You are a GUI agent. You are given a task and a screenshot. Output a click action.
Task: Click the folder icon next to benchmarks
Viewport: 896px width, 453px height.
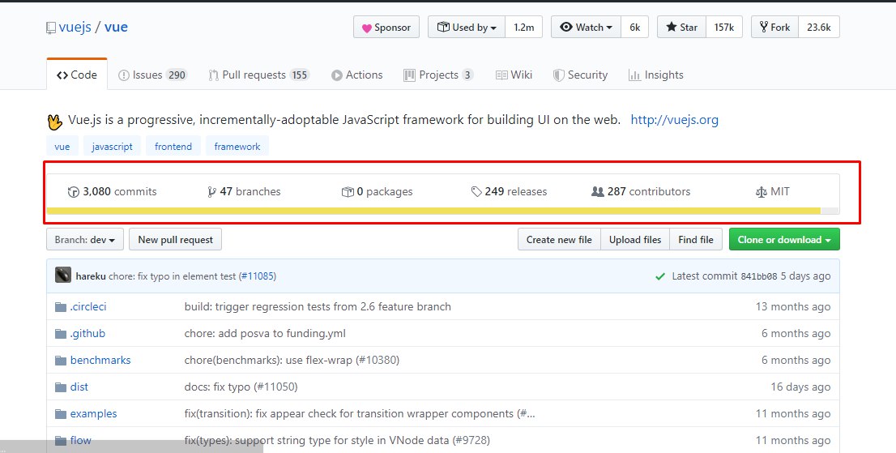61,361
